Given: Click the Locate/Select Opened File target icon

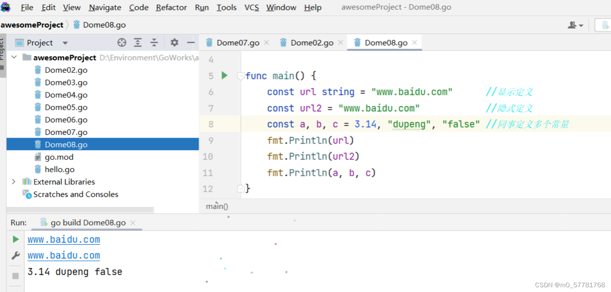Looking at the screenshot, I should [x=122, y=43].
